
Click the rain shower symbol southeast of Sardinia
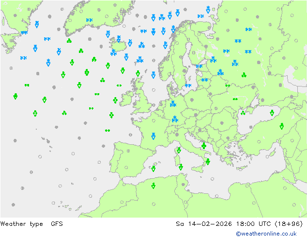[181, 167]
